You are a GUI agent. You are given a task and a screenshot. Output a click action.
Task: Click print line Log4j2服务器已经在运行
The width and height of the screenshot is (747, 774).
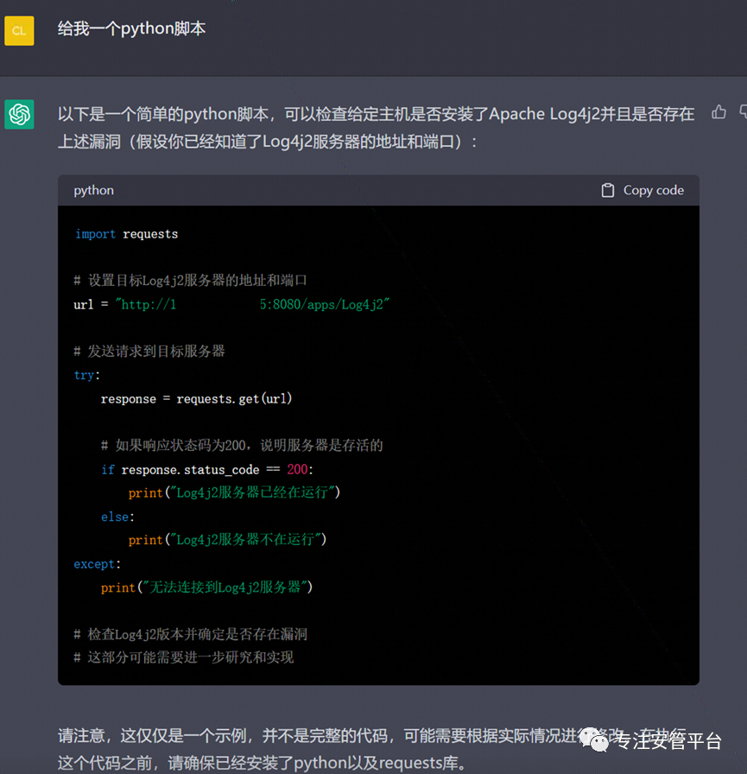pos(234,492)
